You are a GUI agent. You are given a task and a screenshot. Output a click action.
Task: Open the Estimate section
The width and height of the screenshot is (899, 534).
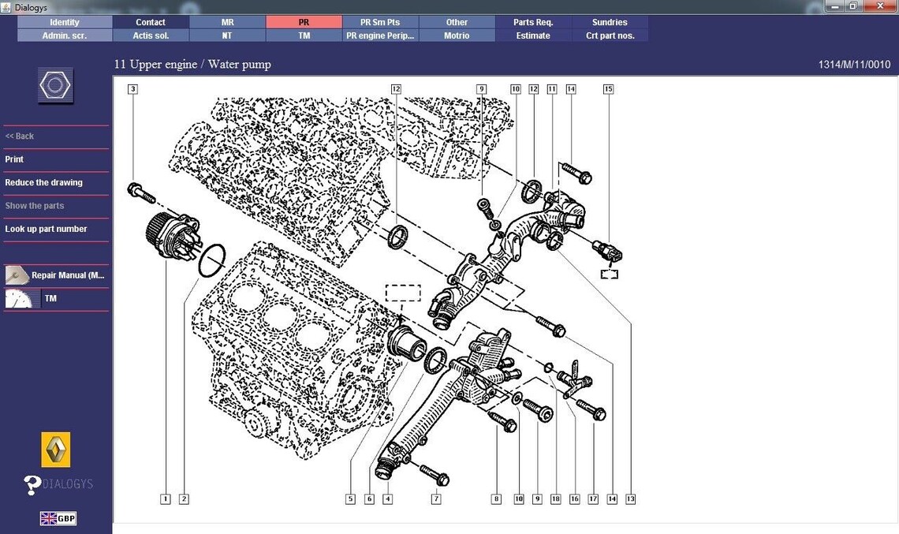(532, 35)
